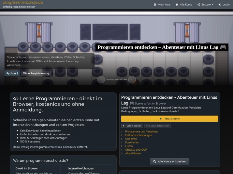233x174 pixels.
Task: Click chevron beside Objekte und OOP
Action: (x=122, y=150)
